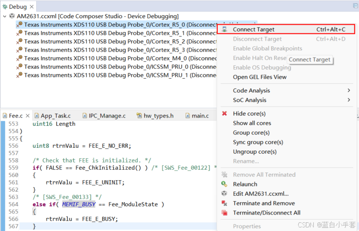Screen dimensions: 359x231
Task: Select Cortex_R5_2 debug probe row
Action: [x=117, y=41]
